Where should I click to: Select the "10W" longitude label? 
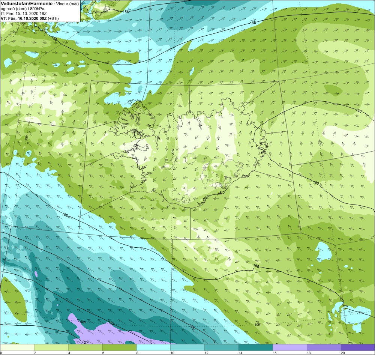(319, 143)
